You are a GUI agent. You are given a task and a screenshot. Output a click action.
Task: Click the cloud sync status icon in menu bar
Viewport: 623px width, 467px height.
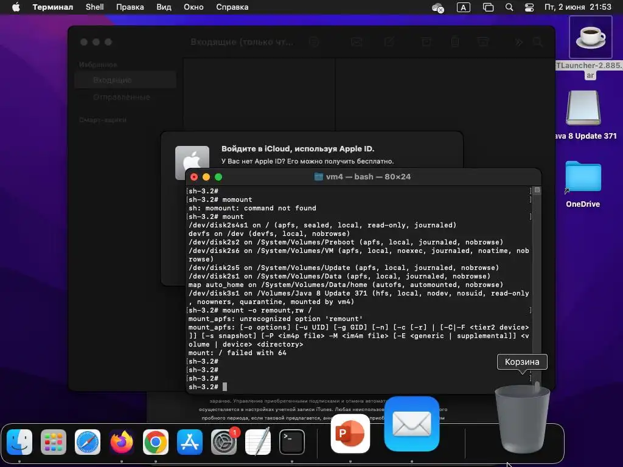coord(438,7)
